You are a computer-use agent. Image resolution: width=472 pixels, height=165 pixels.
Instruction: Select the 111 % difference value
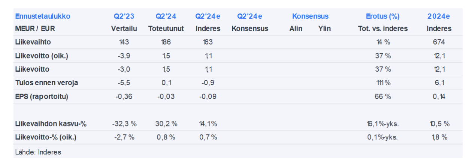pos(382,83)
